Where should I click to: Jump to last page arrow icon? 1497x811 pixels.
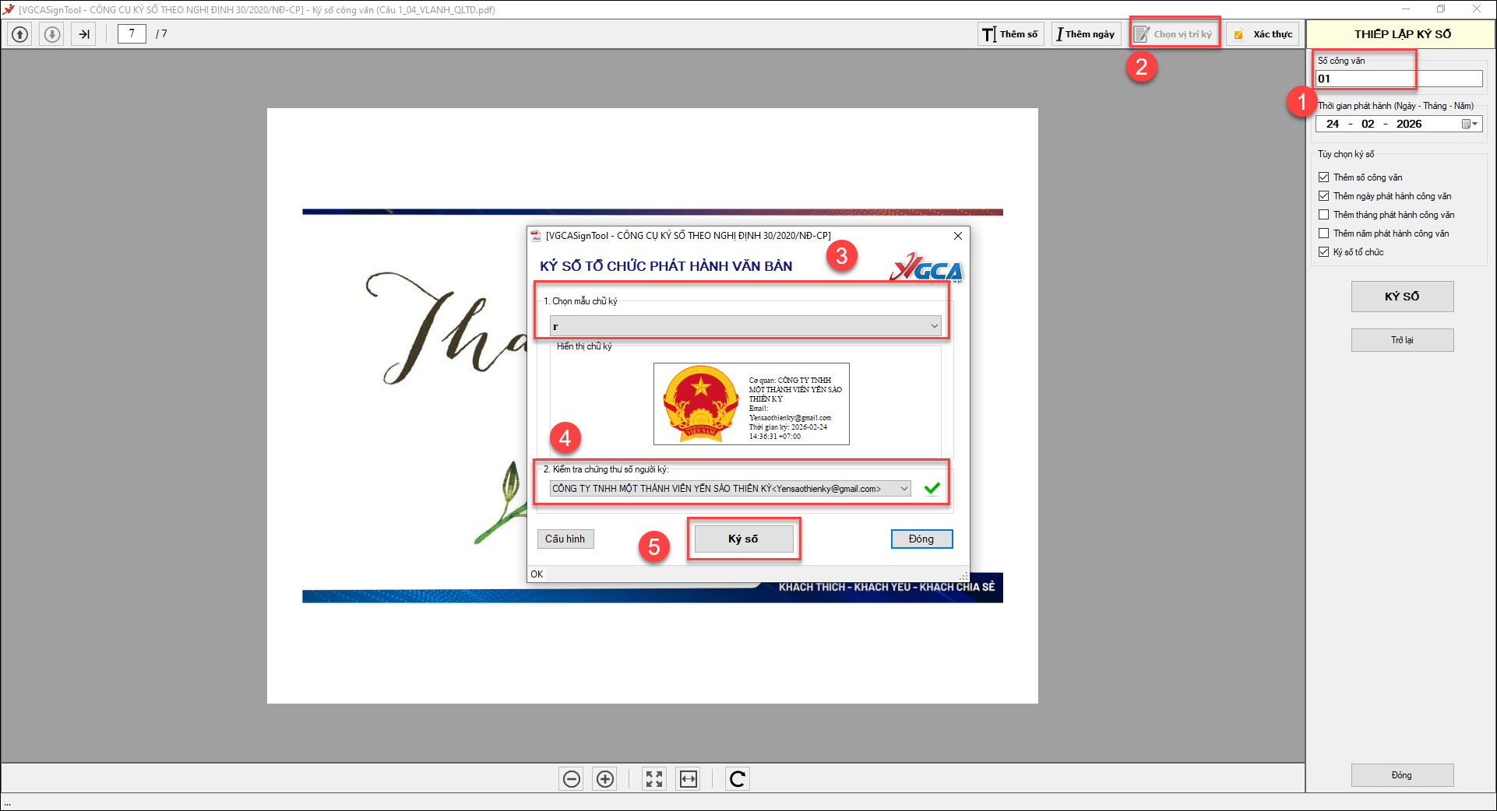point(84,34)
